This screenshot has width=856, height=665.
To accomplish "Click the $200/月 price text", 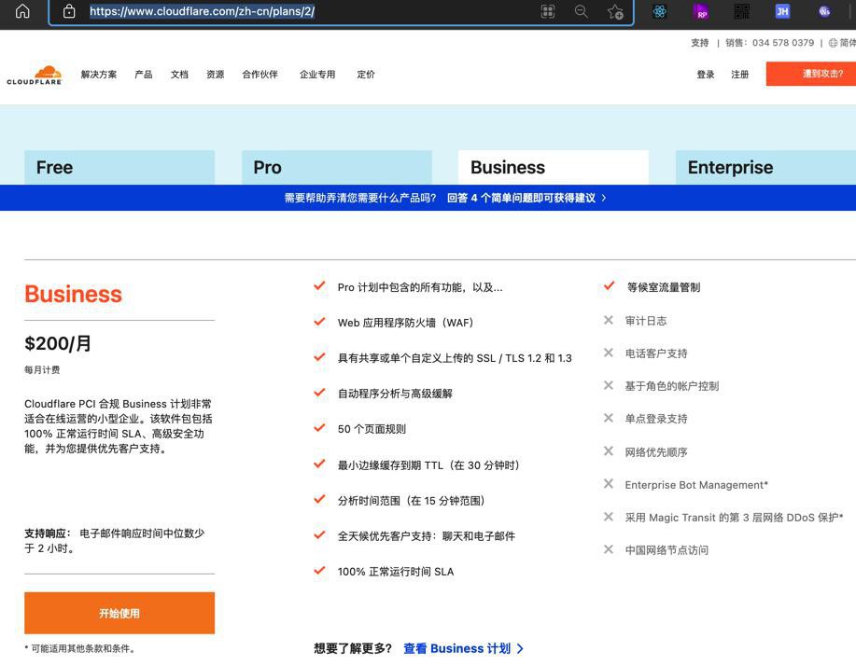I will tap(58, 343).
